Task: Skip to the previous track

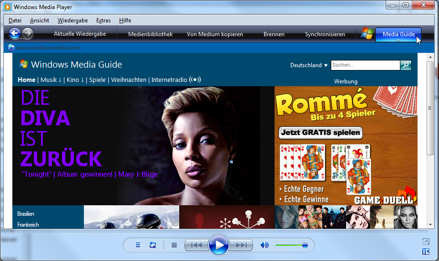Action: click(196, 245)
